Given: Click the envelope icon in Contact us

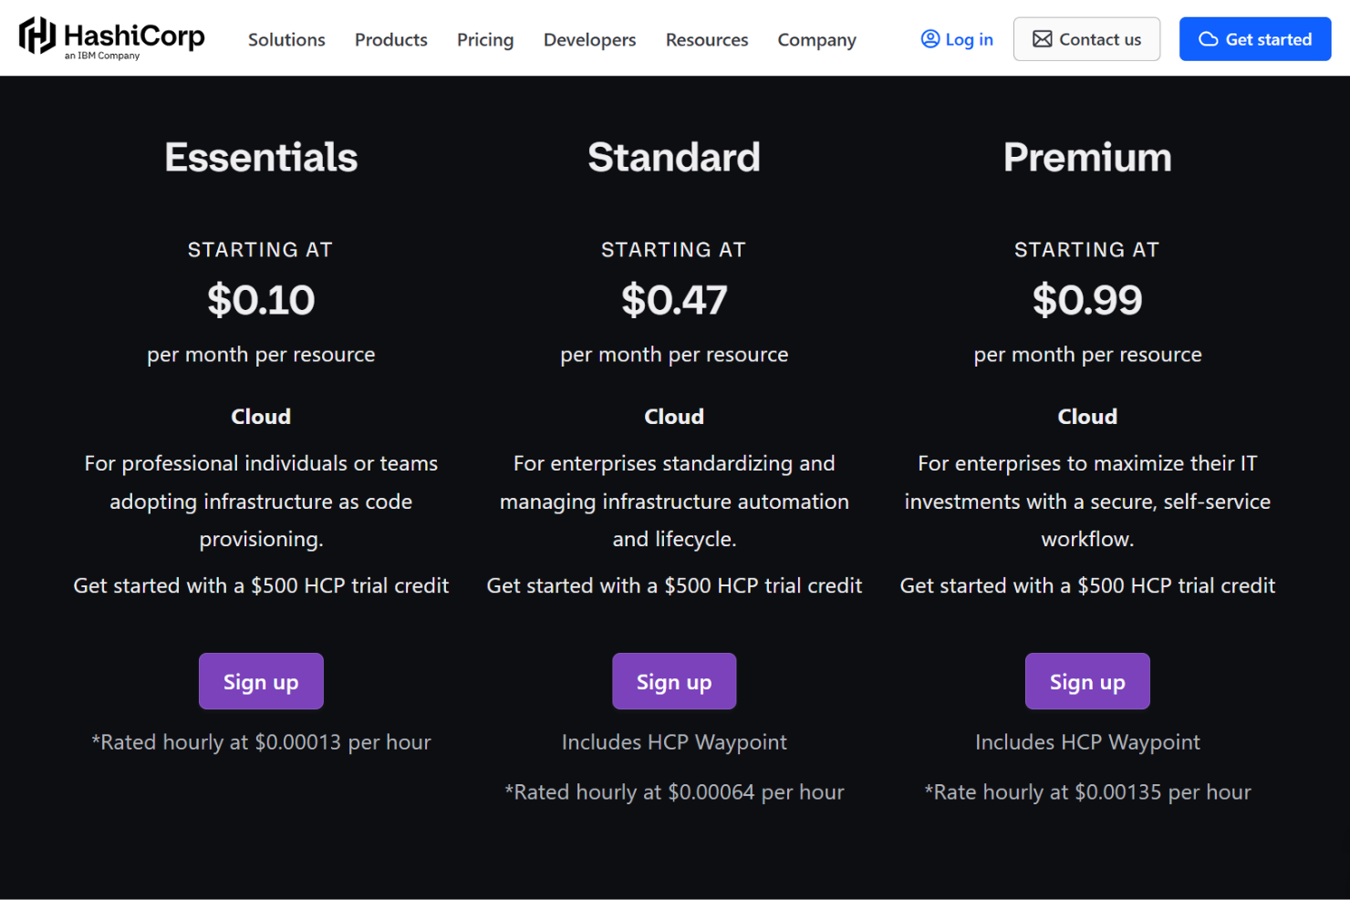Looking at the screenshot, I should tap(1042, 39).
